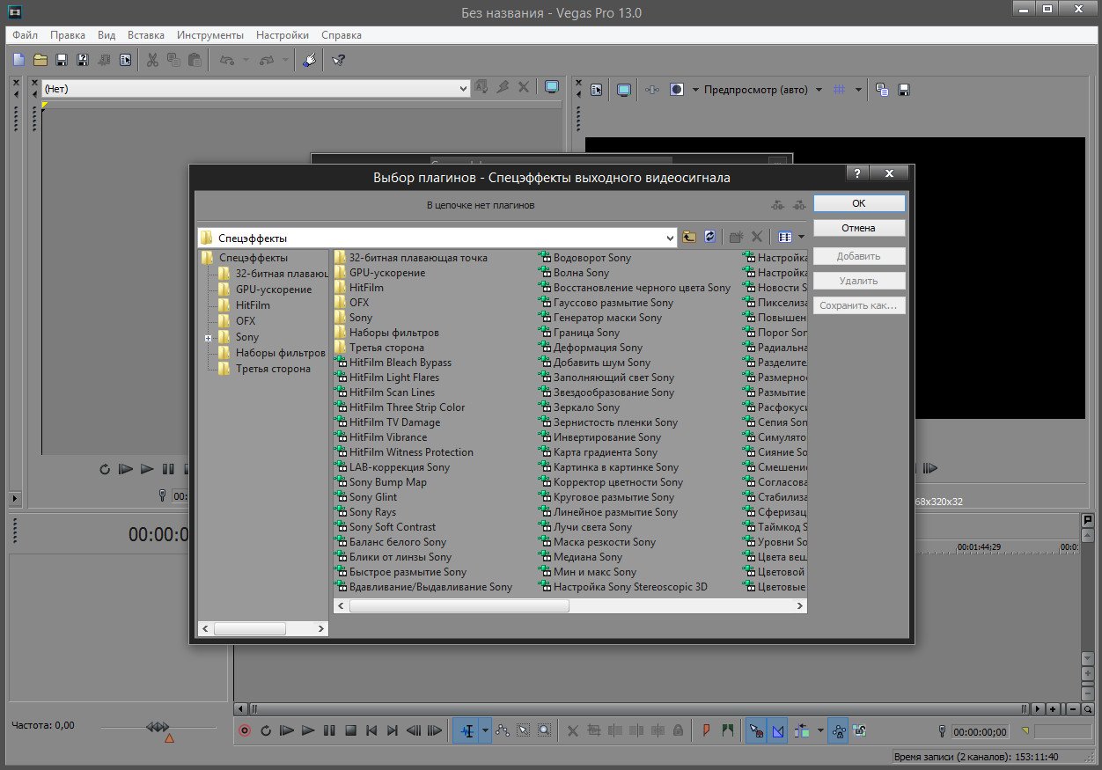This screenshot has height=770, width=1102.
Task: Toggle Enable Snapping icon in timeline toolbar
Action: [x=756, y=730]
